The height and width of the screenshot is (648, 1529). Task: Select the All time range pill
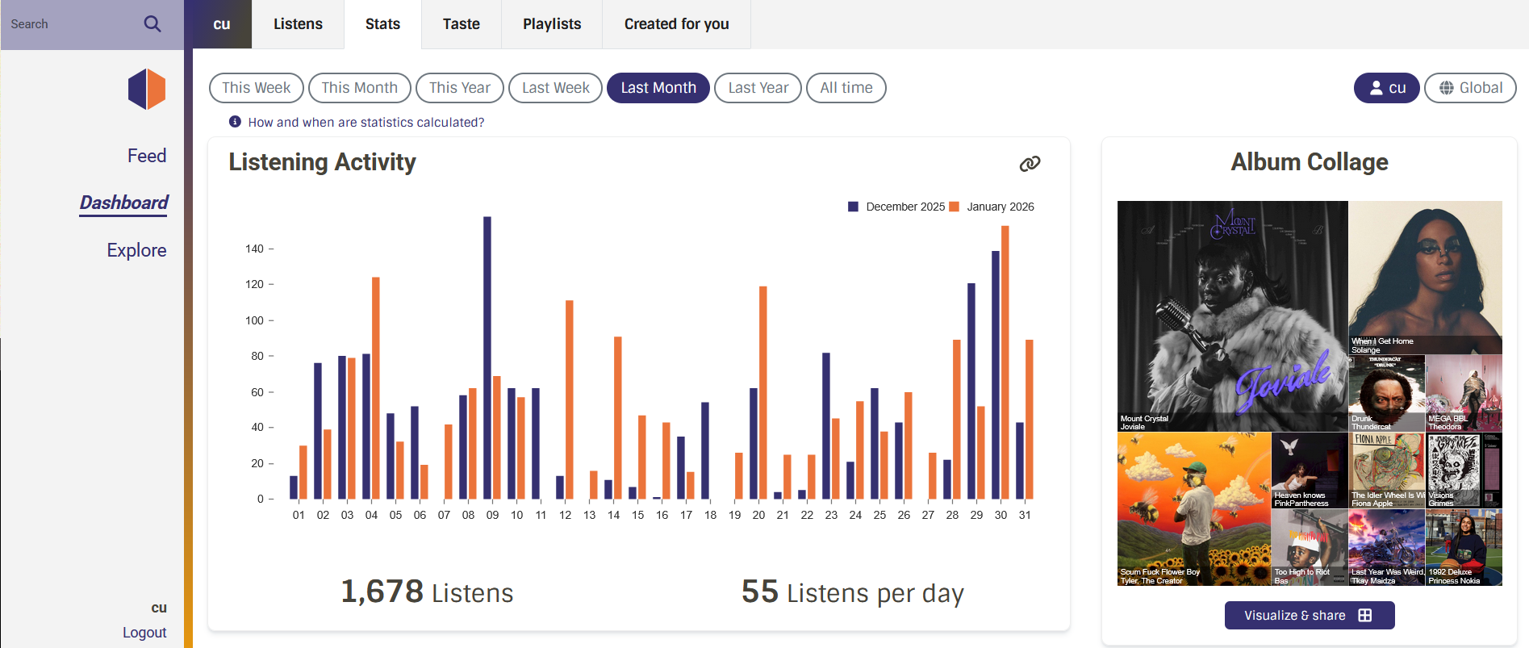click(x=846, y=88)
